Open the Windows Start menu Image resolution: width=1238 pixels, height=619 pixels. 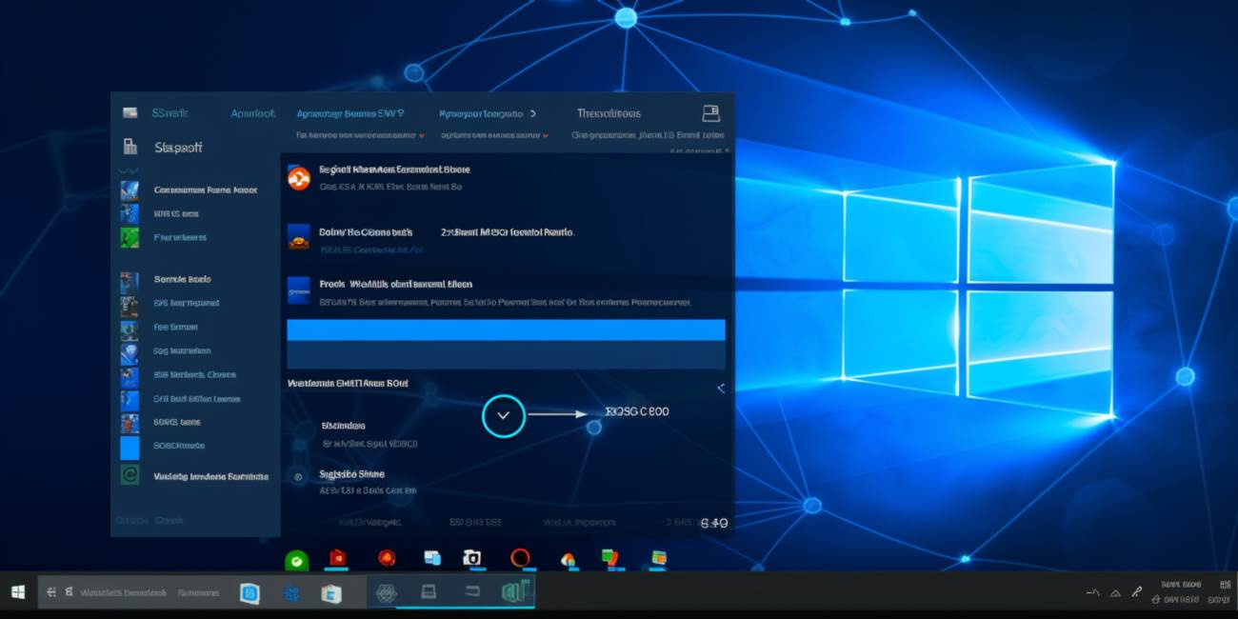18,592
